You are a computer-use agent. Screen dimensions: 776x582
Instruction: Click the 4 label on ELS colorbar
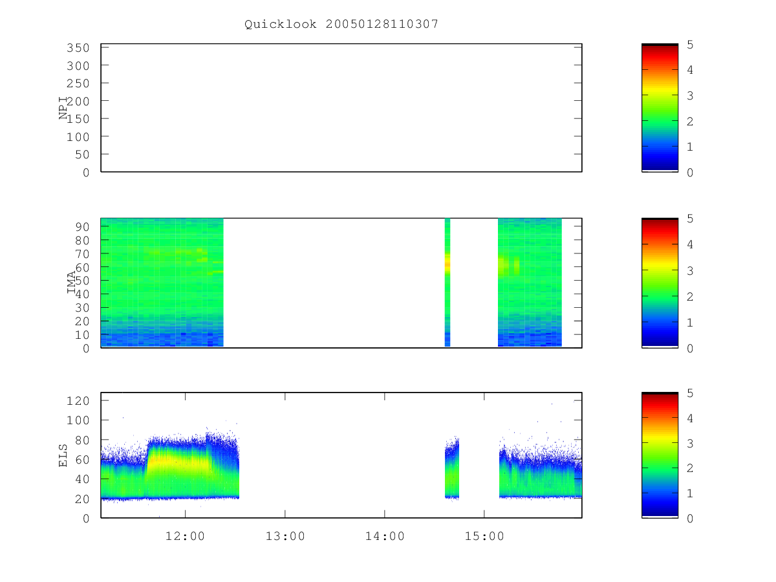tap(690, 419)
